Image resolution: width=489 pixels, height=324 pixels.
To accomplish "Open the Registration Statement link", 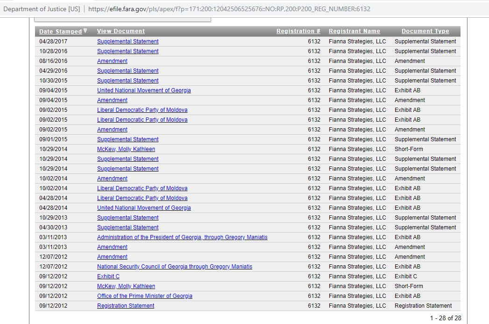I will tap(126, 306).
